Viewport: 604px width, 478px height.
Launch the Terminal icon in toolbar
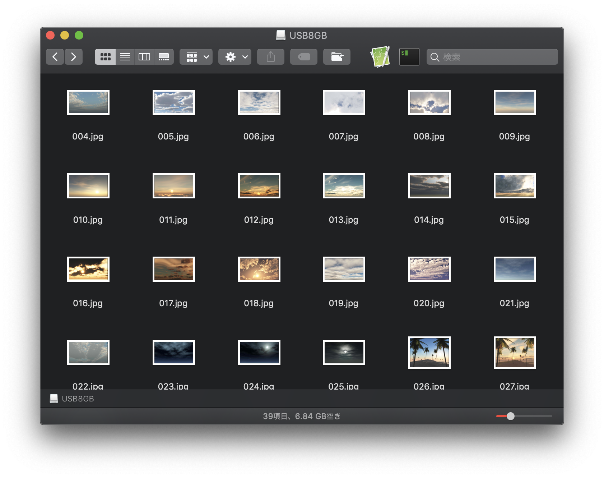[x=409, y=57]
